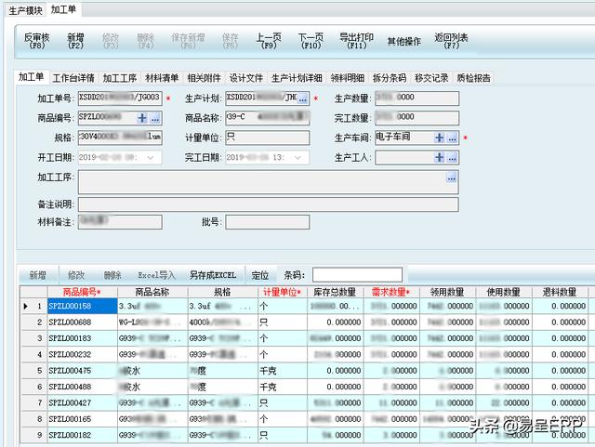This screenshot has width=595, height=447.
Task: Click the ellipsis button beside 生产车间 field
Action: point(452,138)
